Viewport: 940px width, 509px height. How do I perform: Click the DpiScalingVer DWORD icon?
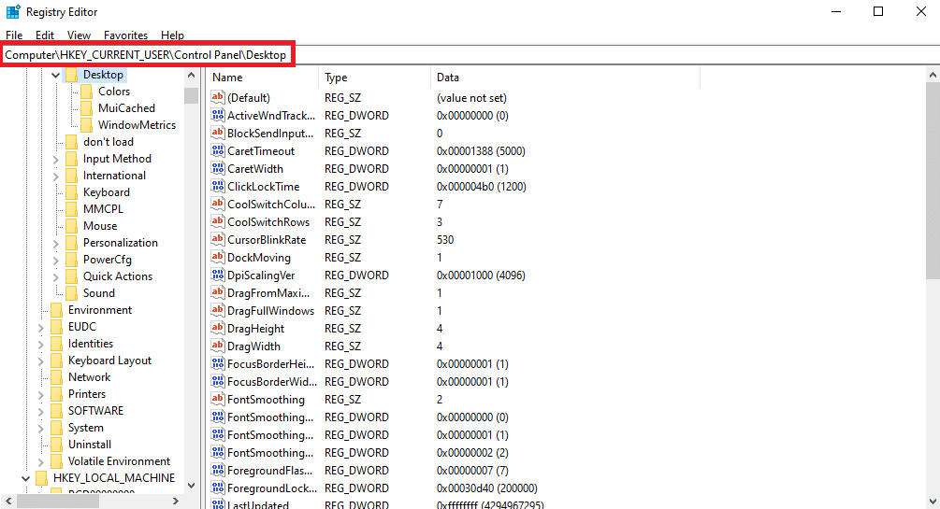[218, 275]
